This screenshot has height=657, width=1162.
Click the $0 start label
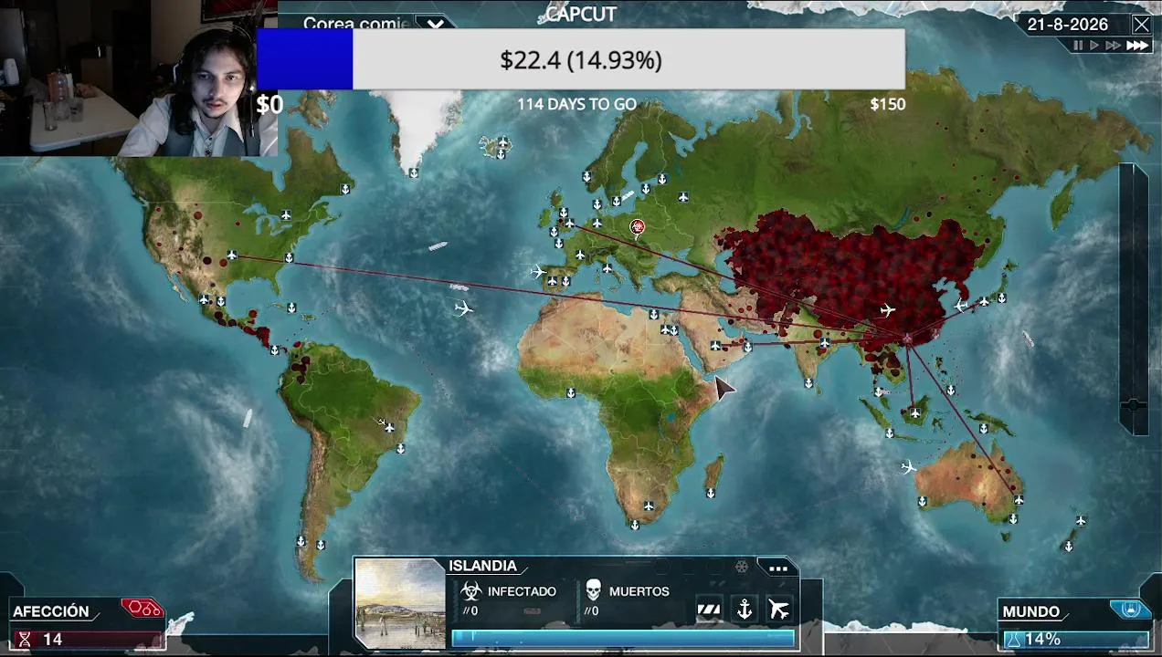pyautogui.click(x=269, y=104)
